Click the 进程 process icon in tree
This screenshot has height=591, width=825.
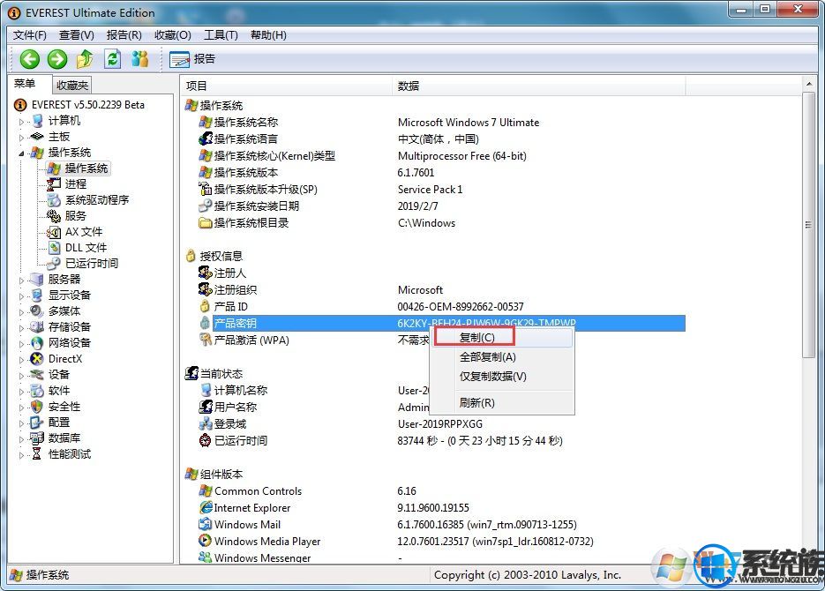(54, 184)
